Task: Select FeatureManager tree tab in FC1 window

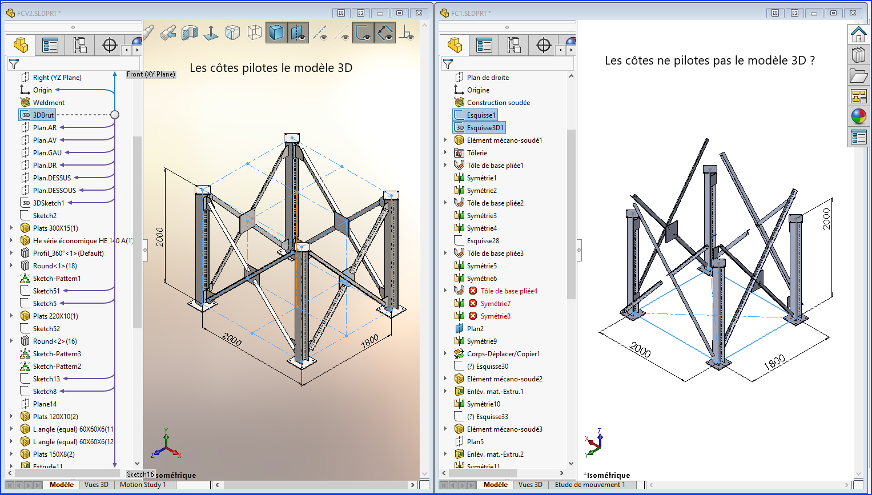Action: click(455, 45)
